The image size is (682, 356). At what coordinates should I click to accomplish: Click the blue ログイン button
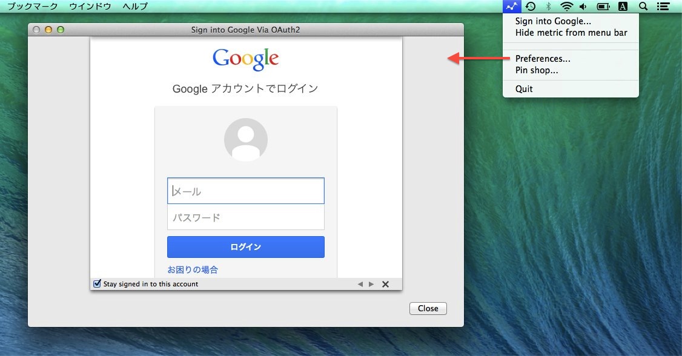(x=246, y=247)
